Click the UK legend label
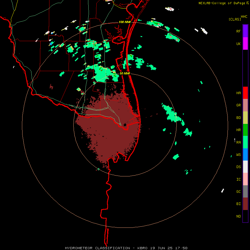This screenshot has width=250, height=250. [x=238, y=44]
